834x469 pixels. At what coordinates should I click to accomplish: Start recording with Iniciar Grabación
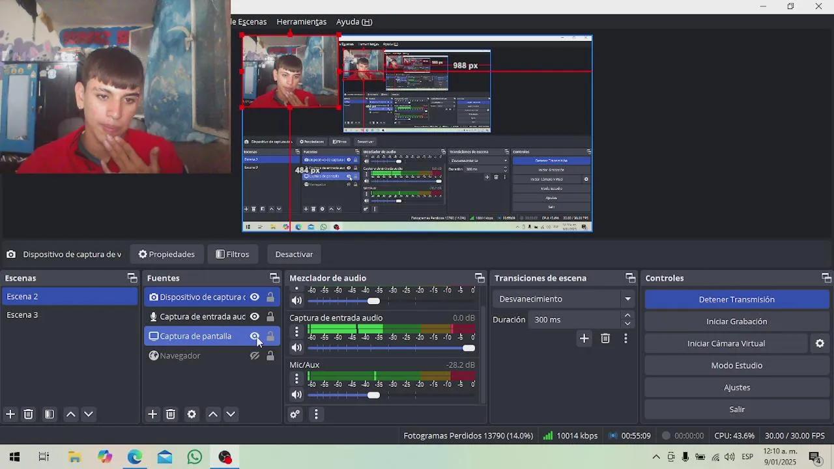pos(736,321)
